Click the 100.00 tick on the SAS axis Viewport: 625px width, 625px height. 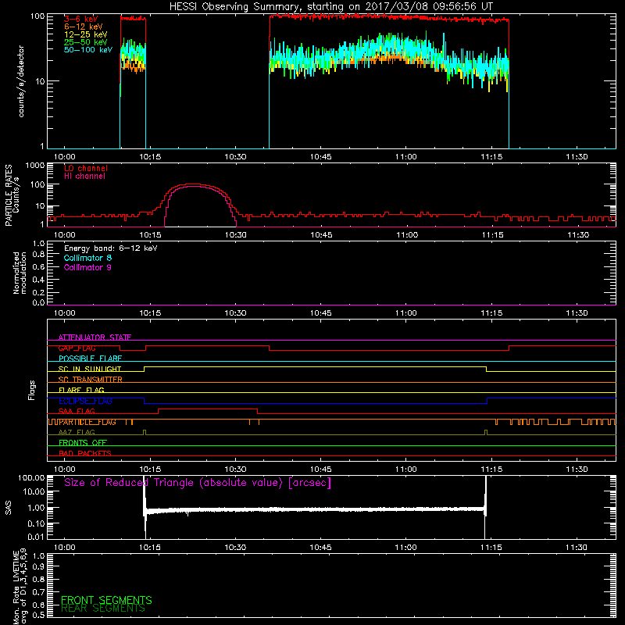pos(31,477)
